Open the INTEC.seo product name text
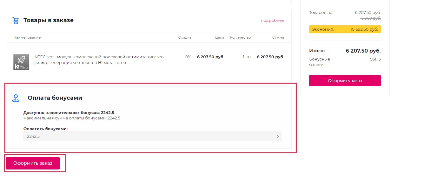The width and height of the screenshot is (431, 185). click(99, 60)
